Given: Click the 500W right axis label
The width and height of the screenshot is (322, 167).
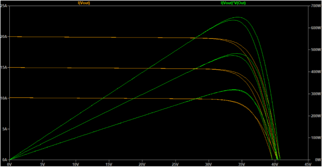Looking at the screenshot, I should pos(315,50).
